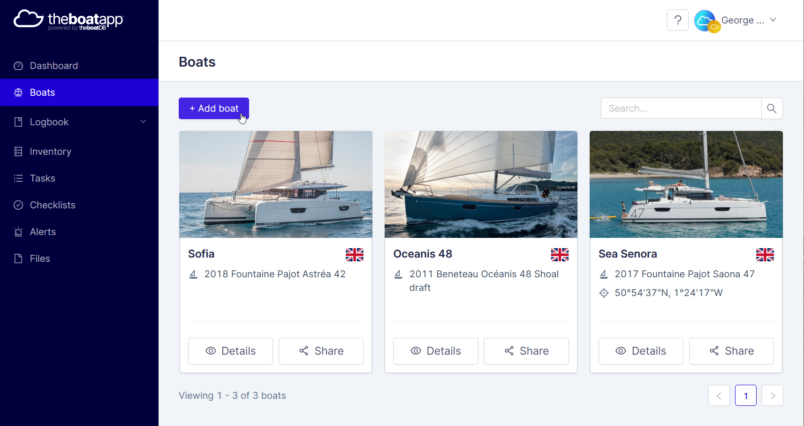The image size is (804, 426).
Task: Click the sailboat icon beside Astréa 42
Action: pos(193,274)
